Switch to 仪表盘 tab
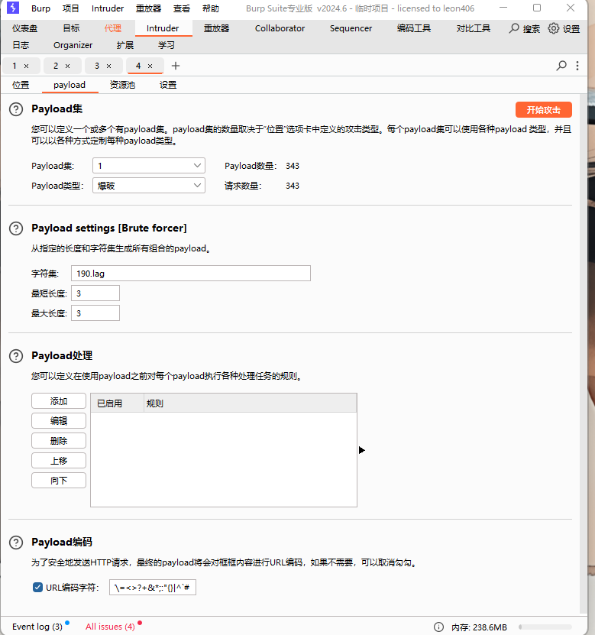This screenshot has height=635, width=595. coord(24,28)
